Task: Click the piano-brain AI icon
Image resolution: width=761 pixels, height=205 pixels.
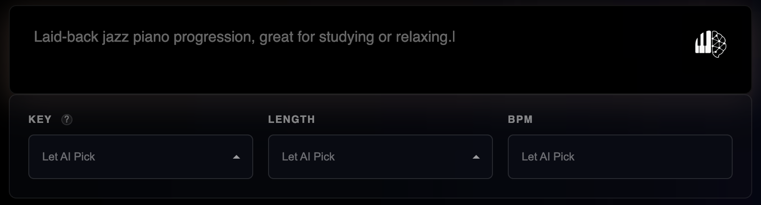Action: pyautogui.click(x=710, y=44)
